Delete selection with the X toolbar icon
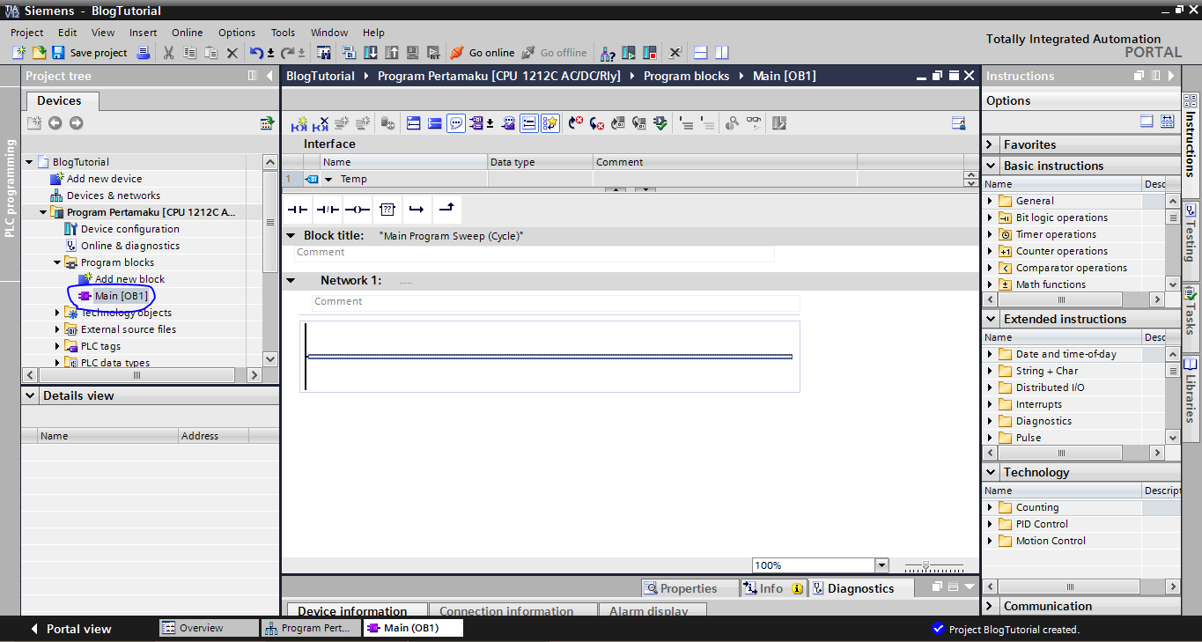 pyautogui.click(x=232, y=53)
